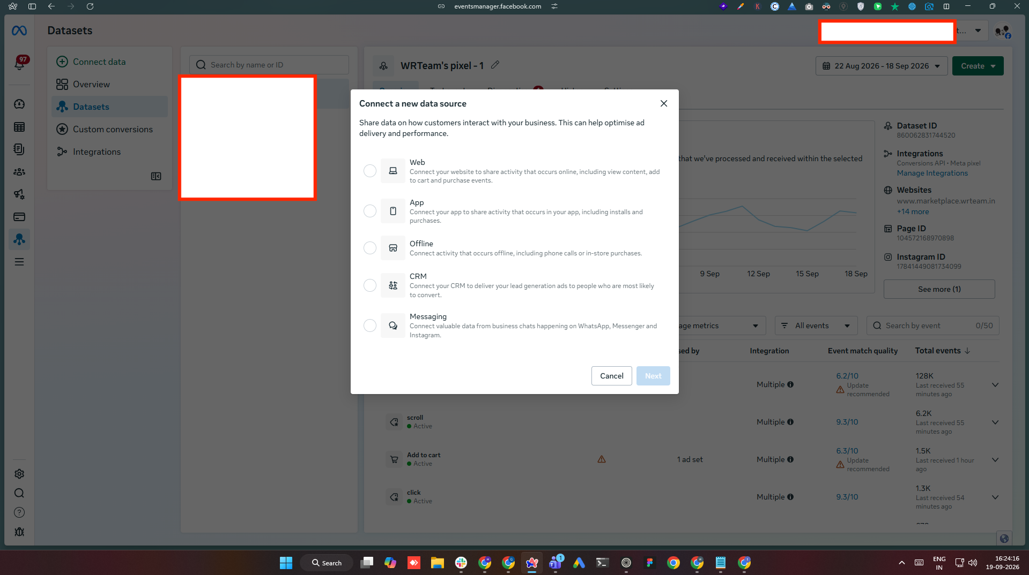Open the megaphone ads icon in sidebar

coord(19,194)
